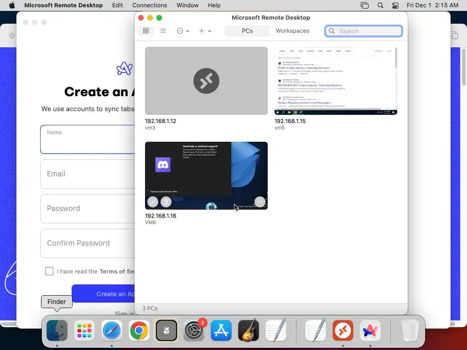Screen dimensions: 467x350
Task: Click the Create an Account button
Action: 104,294
